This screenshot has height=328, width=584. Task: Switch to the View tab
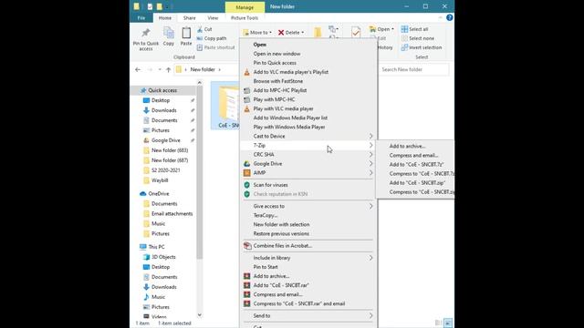(213, 18)
